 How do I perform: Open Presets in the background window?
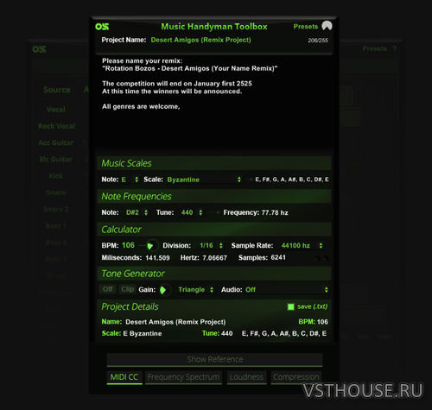[x=374, y=48]
